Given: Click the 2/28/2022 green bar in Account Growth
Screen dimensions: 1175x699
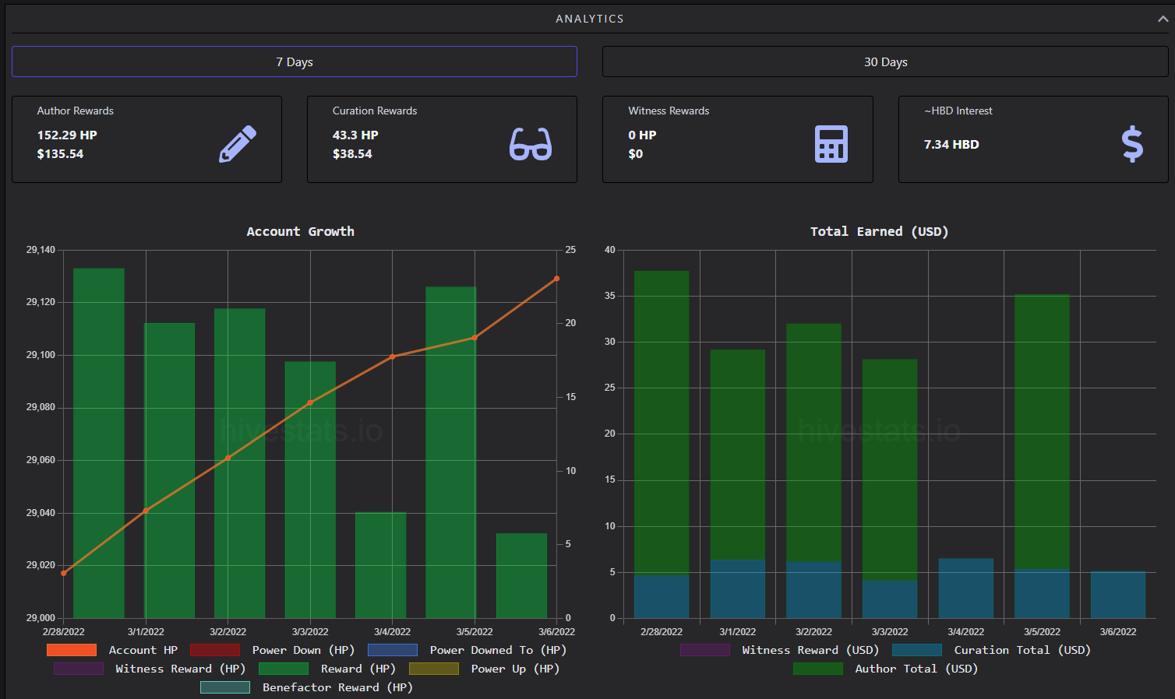Looking at the screenshot, I should pos(99,443).
